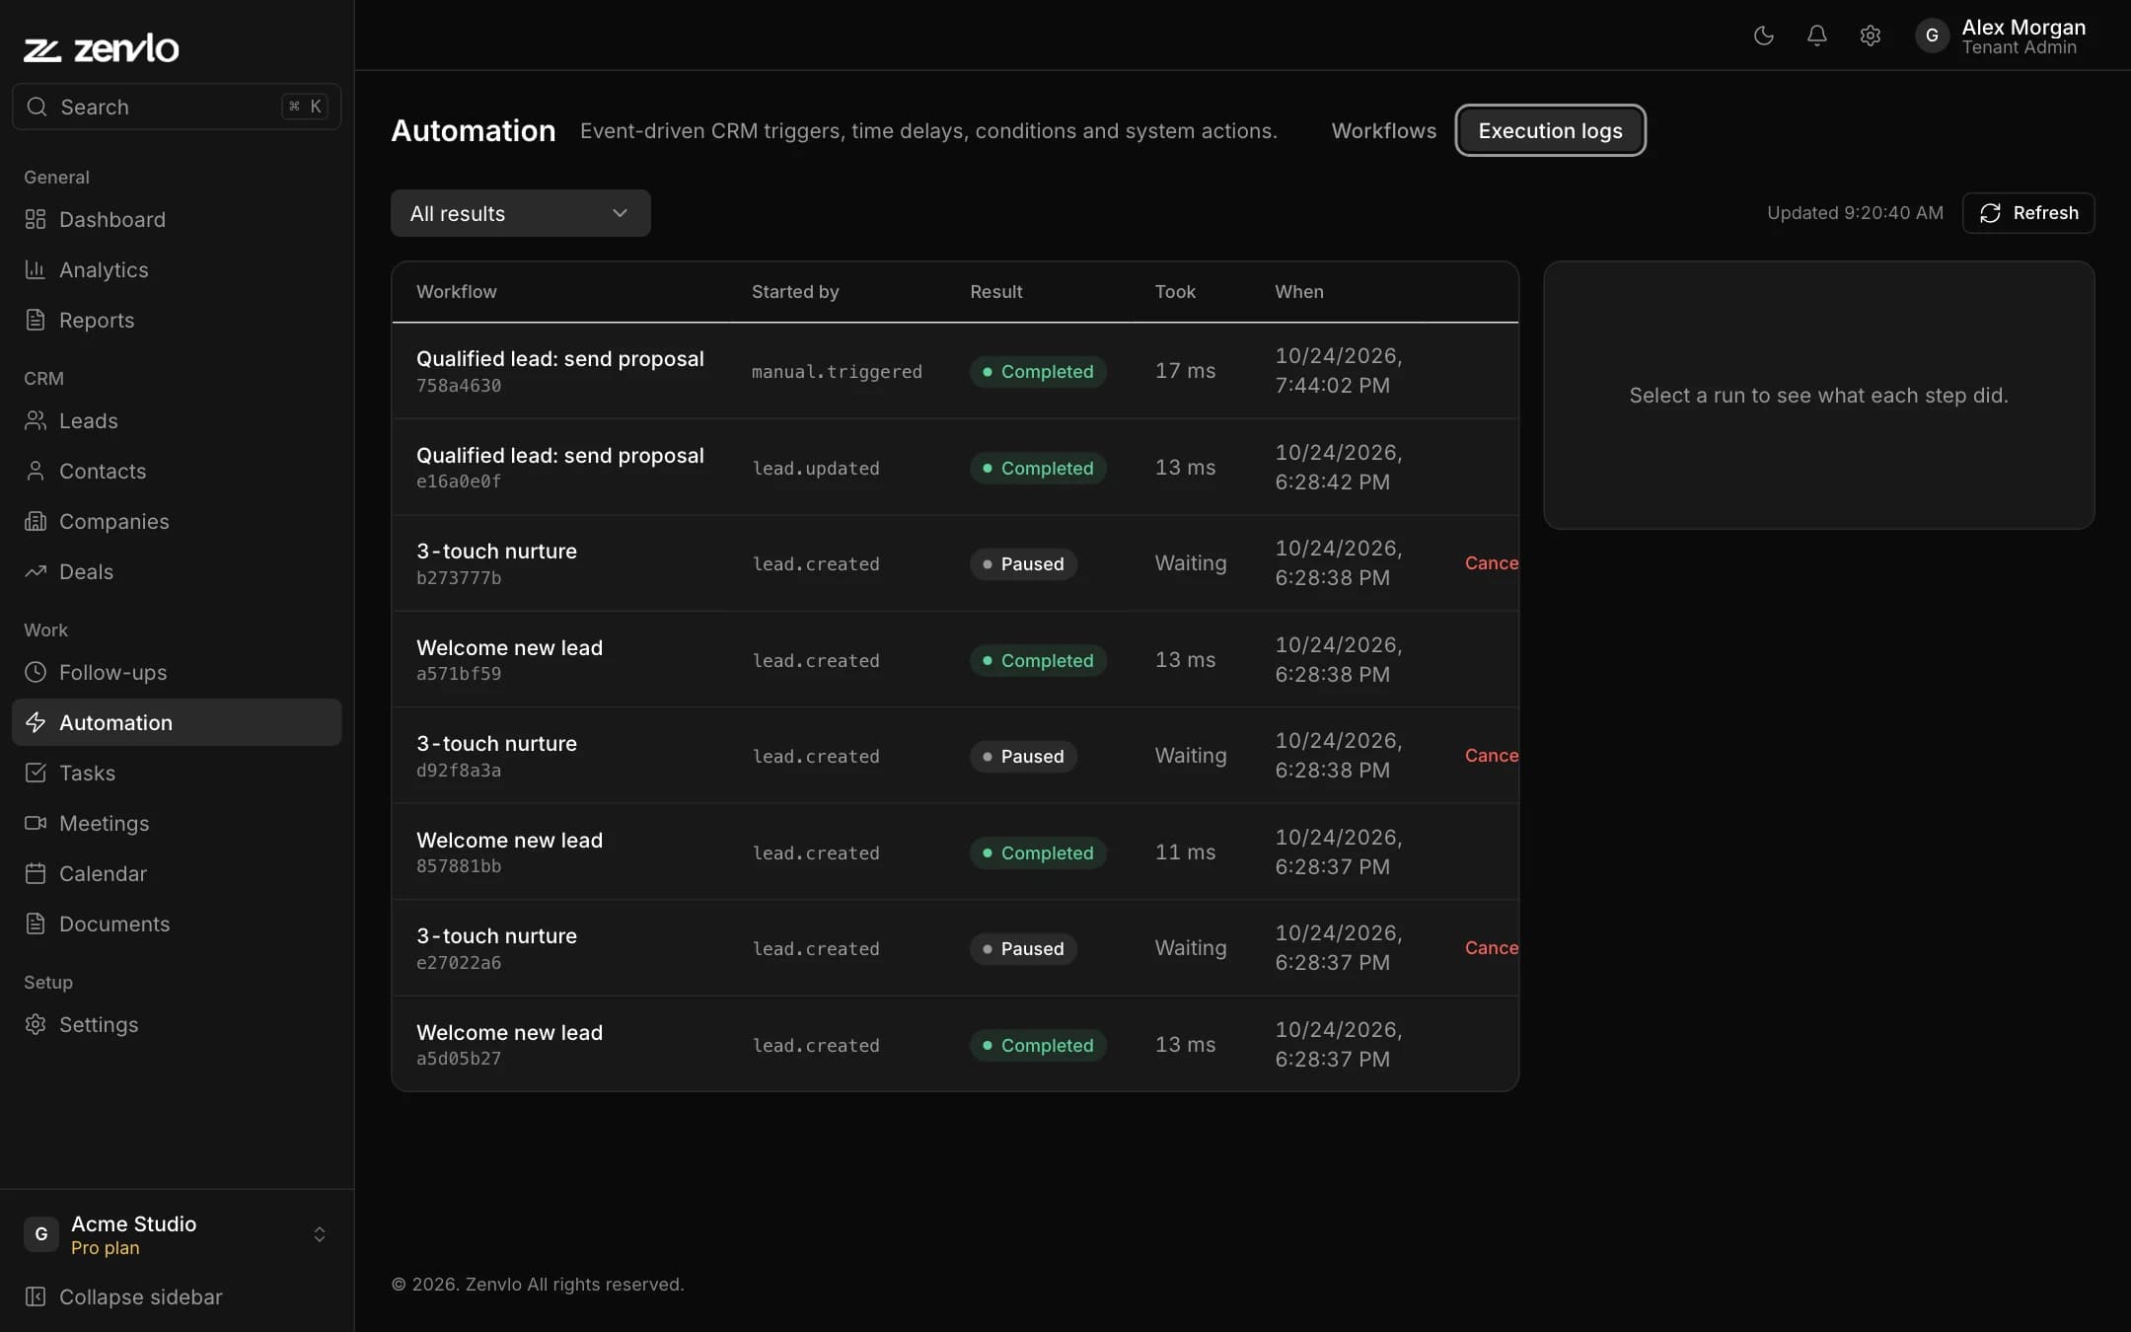Open the header settings gear icon
The width and height of the screenshot is (2131, 1332).
1871,36
